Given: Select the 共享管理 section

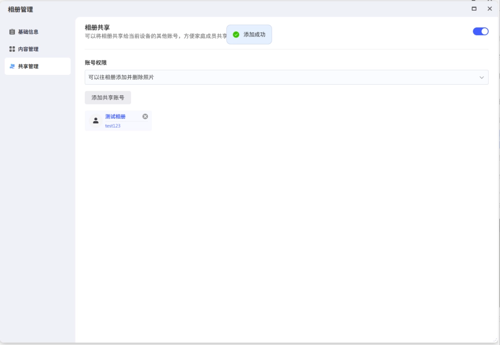Looking at the screenshot, I should pos(37,66).
